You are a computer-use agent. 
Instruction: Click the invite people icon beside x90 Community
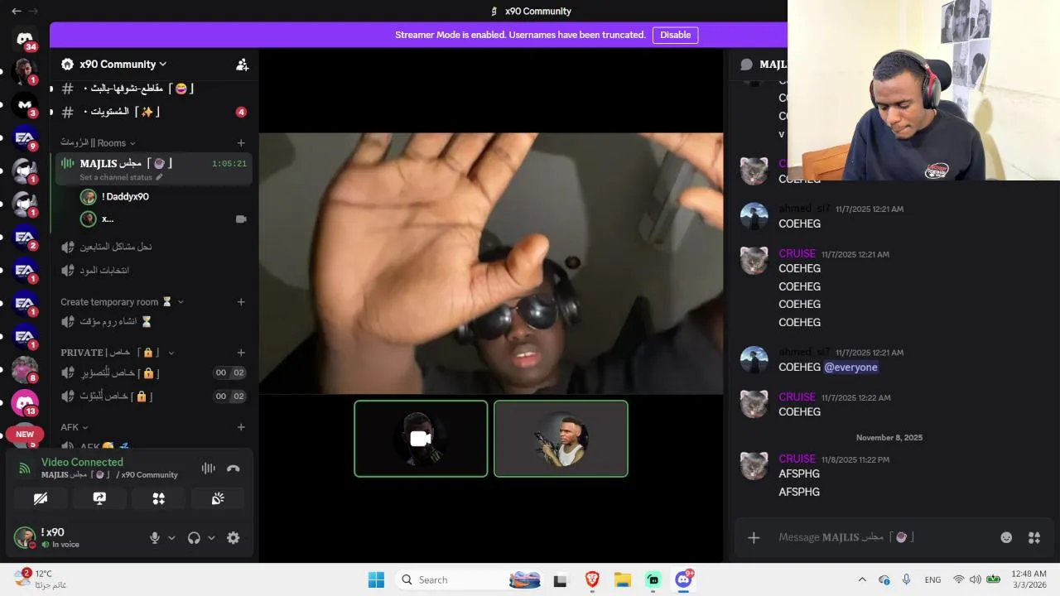pyautogui.click(x=242, y=65)
